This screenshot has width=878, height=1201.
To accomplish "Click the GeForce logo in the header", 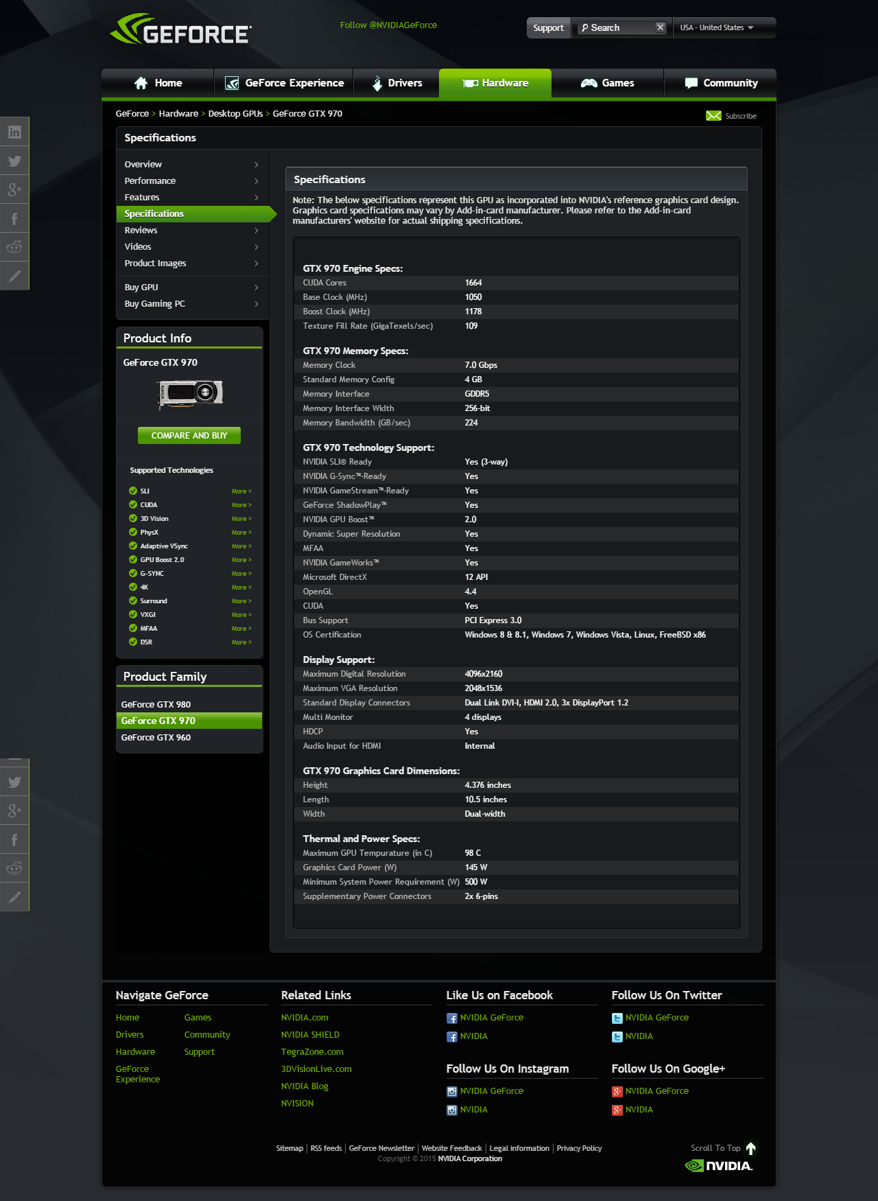I will 181,30.
